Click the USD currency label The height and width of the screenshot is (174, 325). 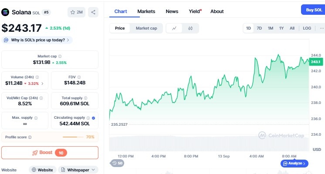(x=317, y=149)
